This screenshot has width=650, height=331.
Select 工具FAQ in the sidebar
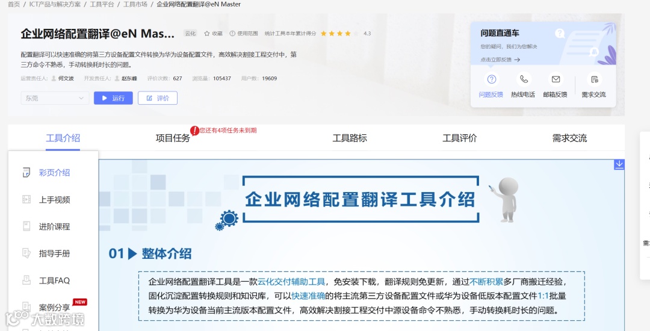tap(54, 280)
